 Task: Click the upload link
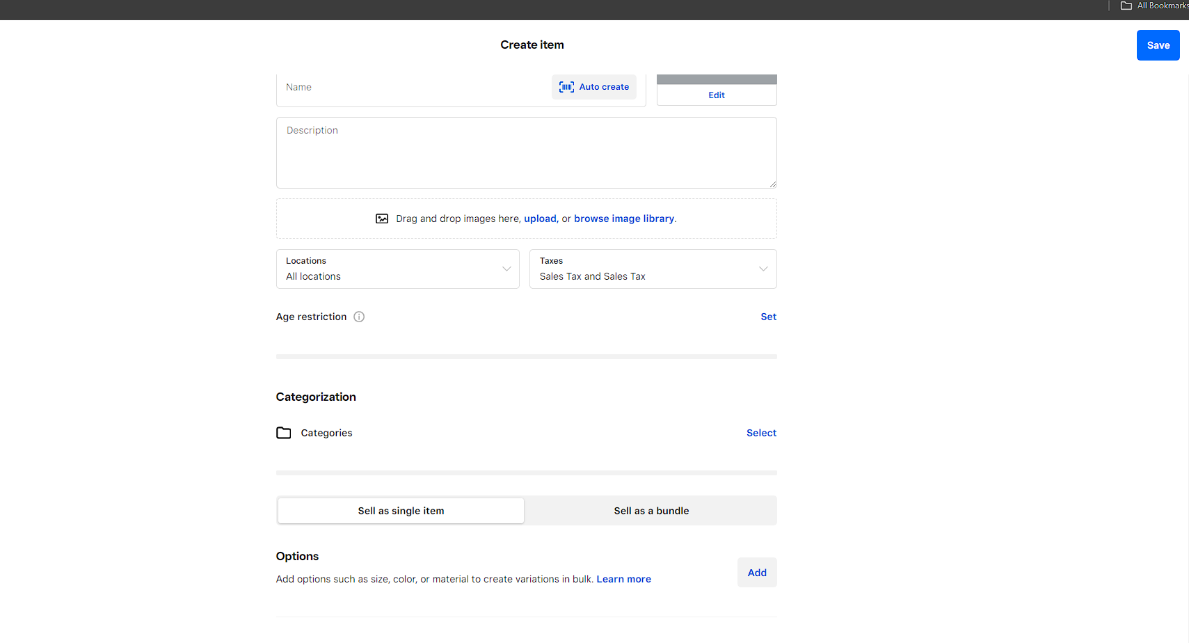tap(540, 219)
